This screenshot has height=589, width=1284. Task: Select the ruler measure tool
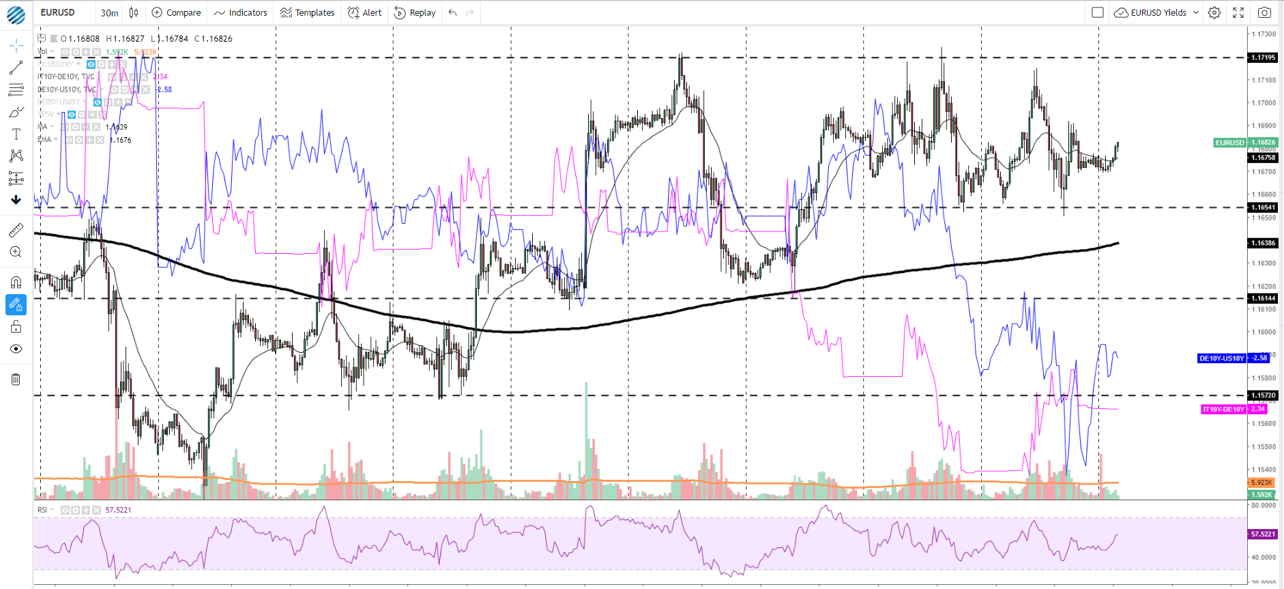tap(16, 230)
